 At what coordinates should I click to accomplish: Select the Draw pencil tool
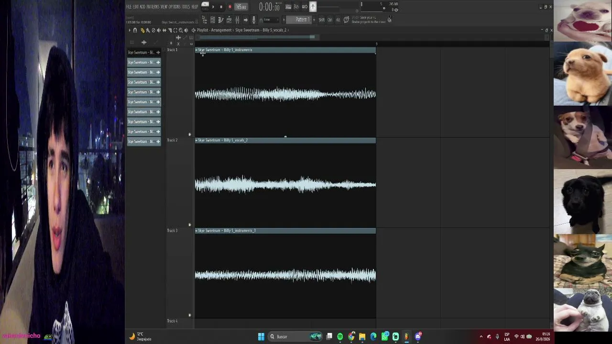point(142,30)
